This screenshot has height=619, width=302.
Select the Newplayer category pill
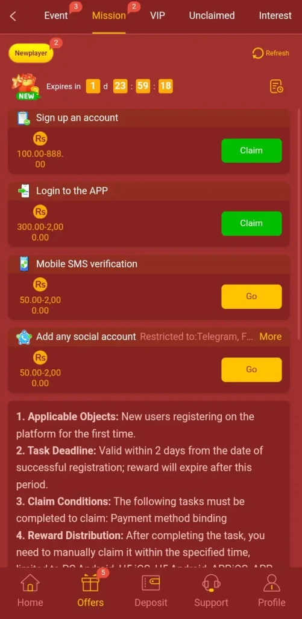coord(31,53)
